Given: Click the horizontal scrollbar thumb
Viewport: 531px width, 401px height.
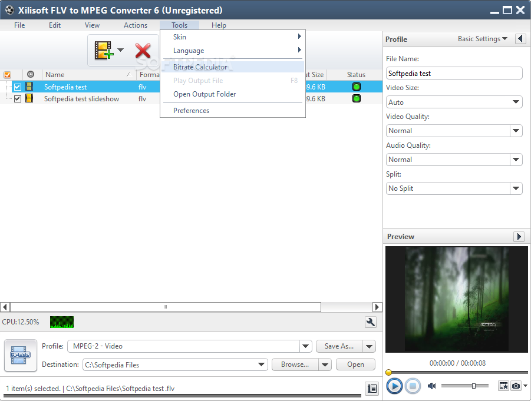Looking at the screenshot, I should (x=165, y=307).
